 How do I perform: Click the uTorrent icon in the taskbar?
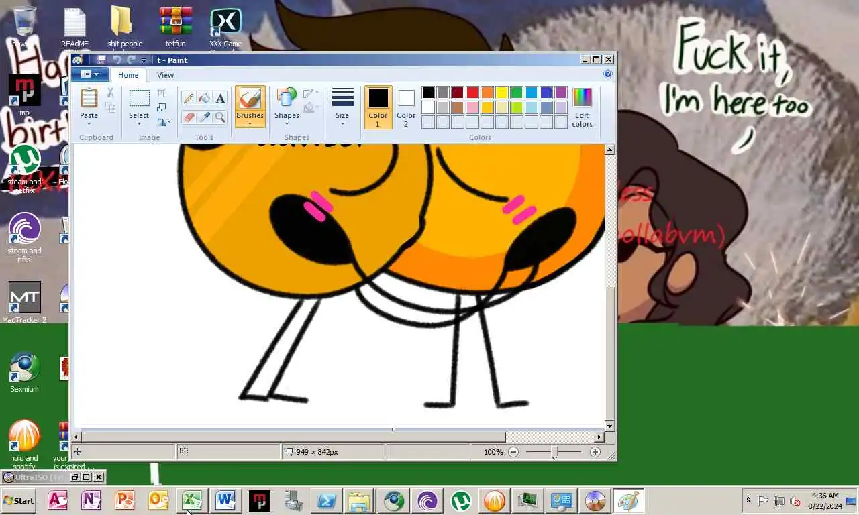[x=461, y=500]
